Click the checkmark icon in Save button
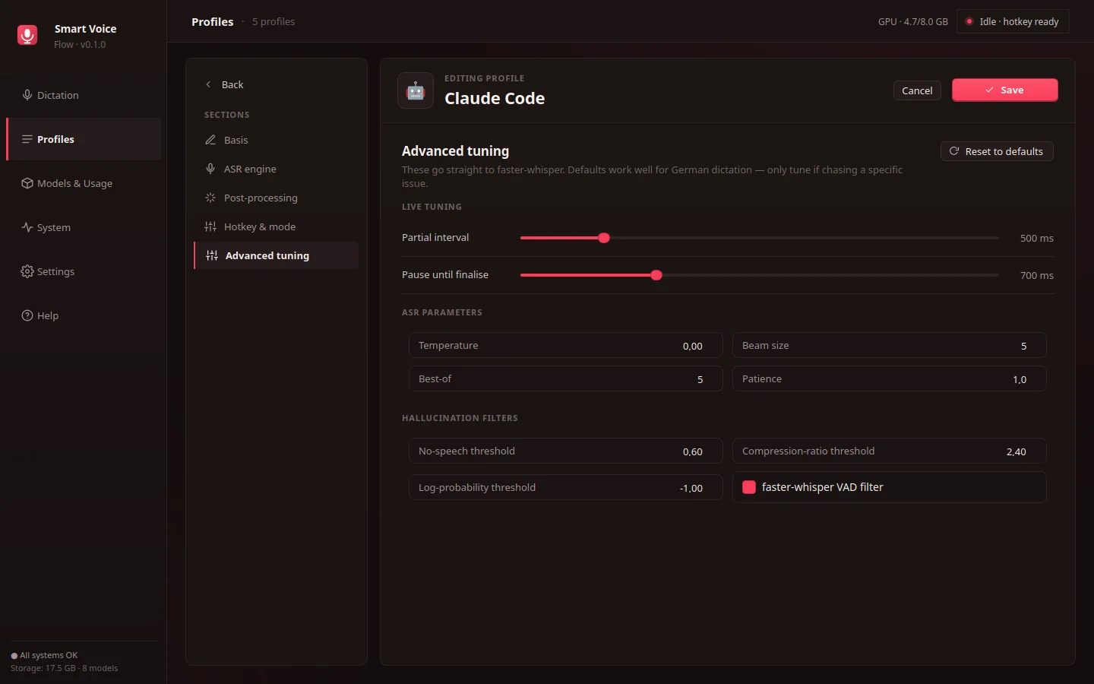This screenshot has width=1094, height=684. pos(989,90)
